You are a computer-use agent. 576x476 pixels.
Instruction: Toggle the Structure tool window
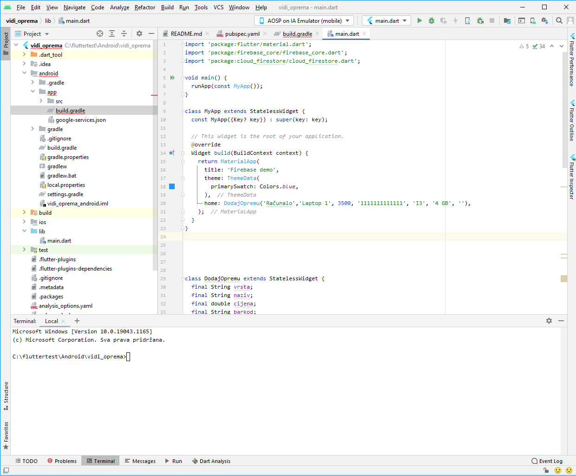coord(6,396)
